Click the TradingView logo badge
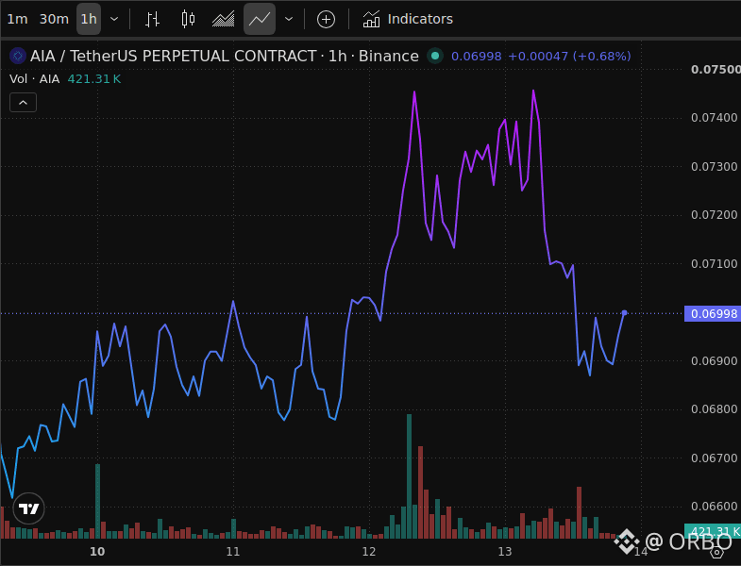 [x=28, y=508]
